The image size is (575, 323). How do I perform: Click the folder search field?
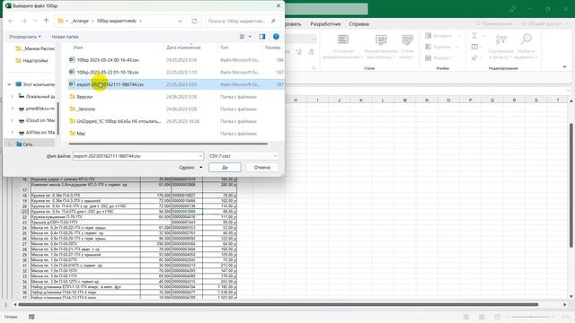[x=242, y=22]
